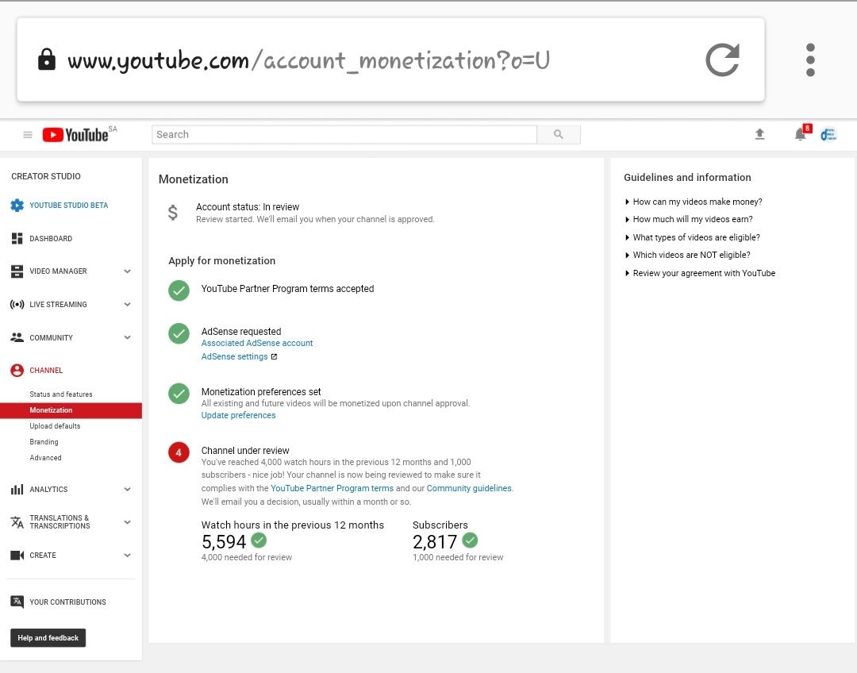This screenshot has width=857, height=673.
Task: Open the Dashboard menu label
Action: (51, 238)
